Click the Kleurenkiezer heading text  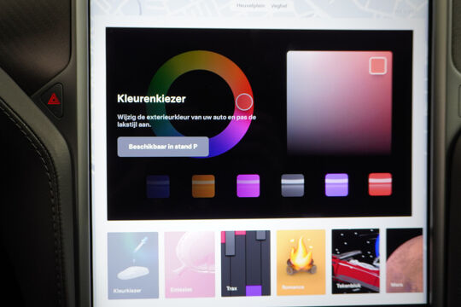[x=151, y=99]
